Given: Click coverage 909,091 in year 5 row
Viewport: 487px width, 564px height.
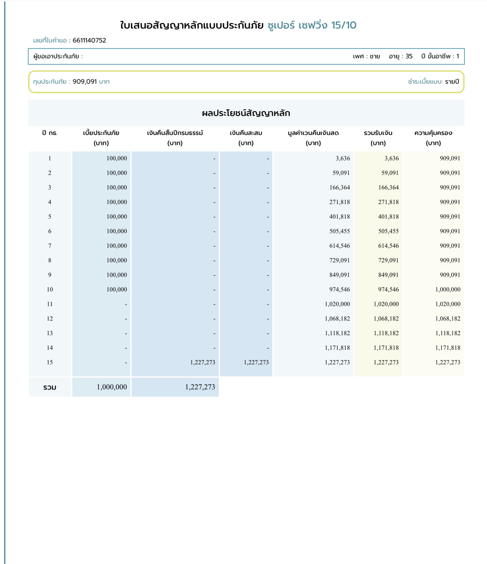Looking at the screenshot, I should [450, 217].
